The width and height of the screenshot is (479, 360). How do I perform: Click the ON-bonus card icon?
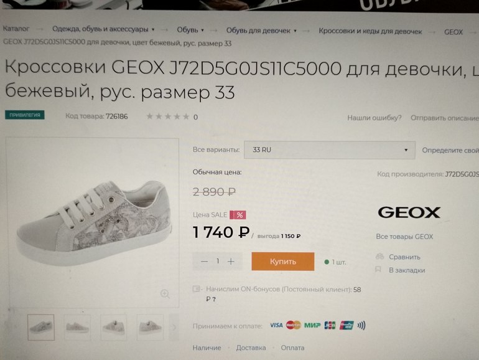tap(197, 290)
